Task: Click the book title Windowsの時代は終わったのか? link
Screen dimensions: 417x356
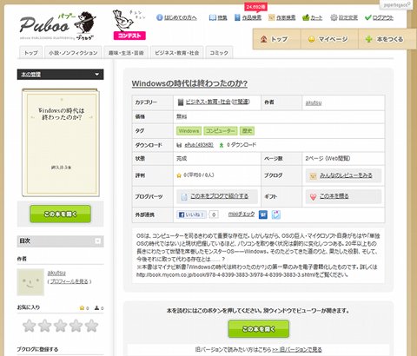Action: point(189,83)
